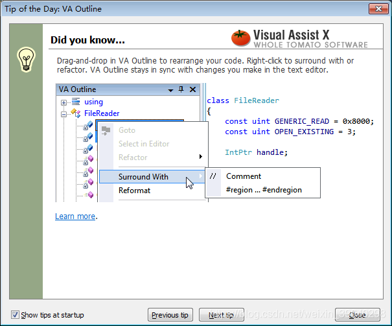Toggle the Show tips at startup checkbox
Viewport: 392px width, 326px height.
[x=15, y=315]
